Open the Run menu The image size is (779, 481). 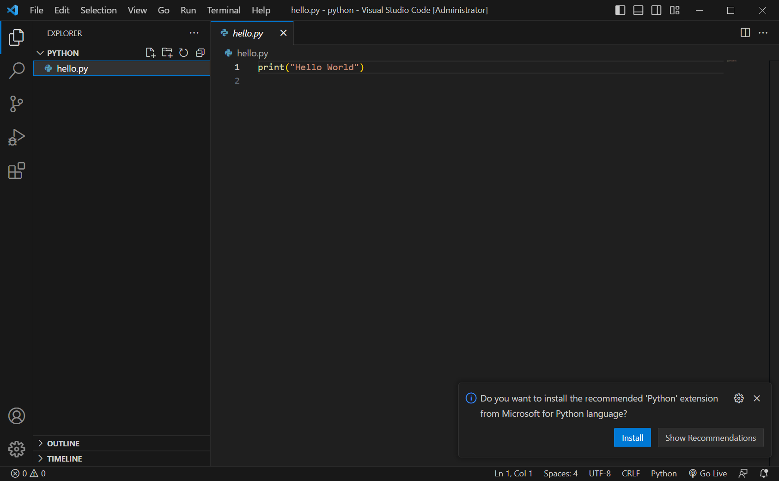click(188, 10)
